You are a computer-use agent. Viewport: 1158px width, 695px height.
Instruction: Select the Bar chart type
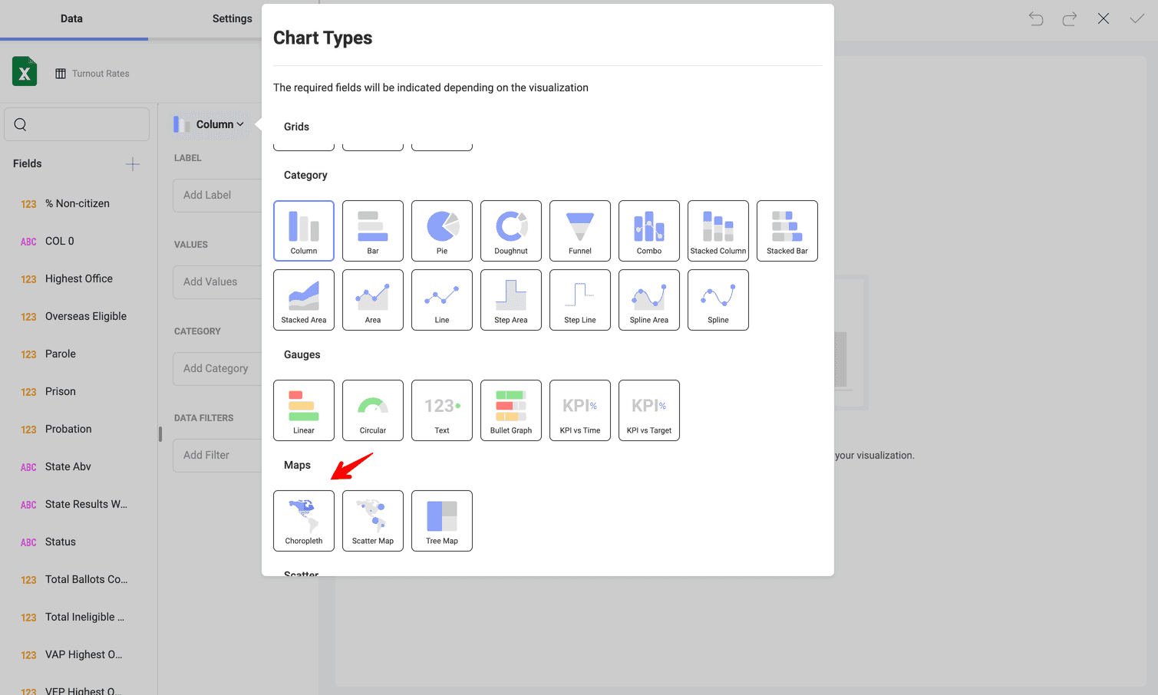pos(373,231)
